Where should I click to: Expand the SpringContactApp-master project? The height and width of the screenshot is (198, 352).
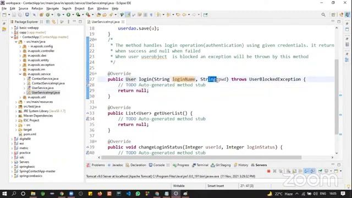(12, 171)
